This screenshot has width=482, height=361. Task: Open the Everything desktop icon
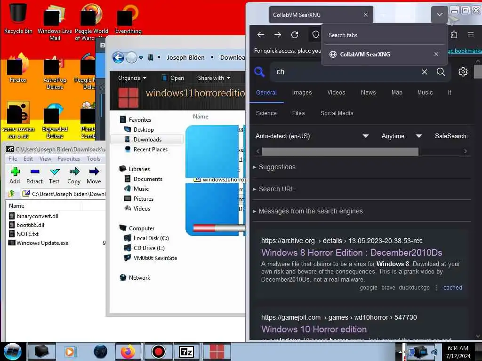(x=128, y=19)
